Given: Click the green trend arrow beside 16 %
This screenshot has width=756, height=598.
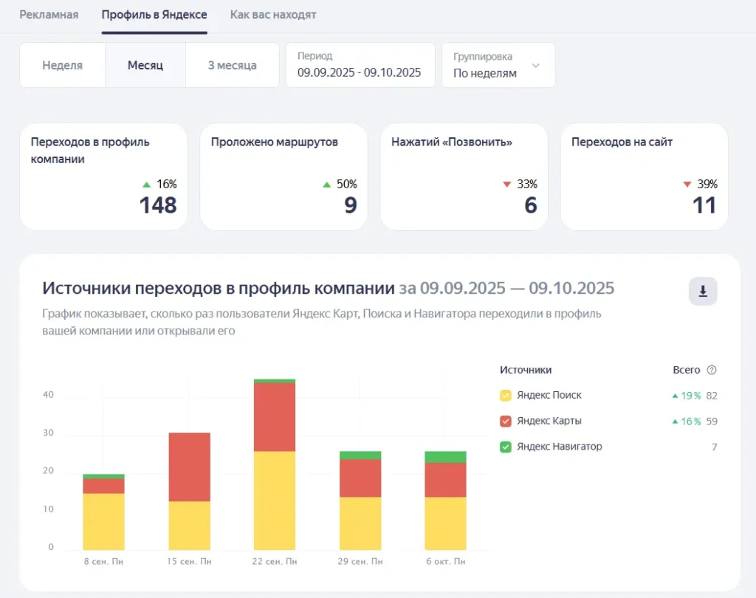Looking at the screenshot, I should 675,422.
